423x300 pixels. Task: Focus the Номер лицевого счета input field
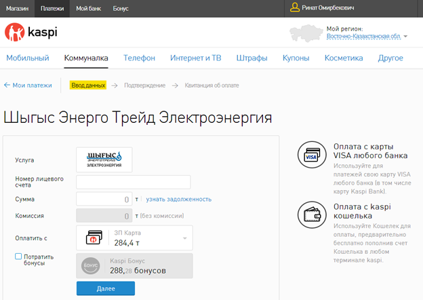click(134, 182)
